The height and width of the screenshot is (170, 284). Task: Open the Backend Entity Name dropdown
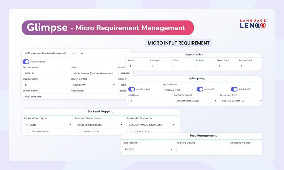click(151, 125)
